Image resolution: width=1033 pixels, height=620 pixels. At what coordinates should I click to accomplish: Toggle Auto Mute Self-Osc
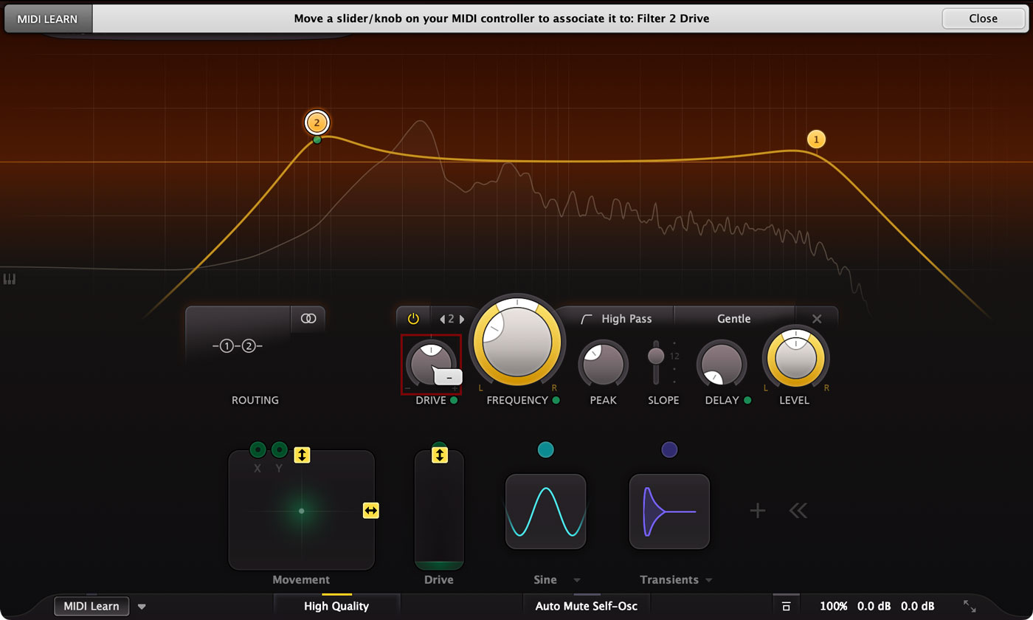[586, 606]
